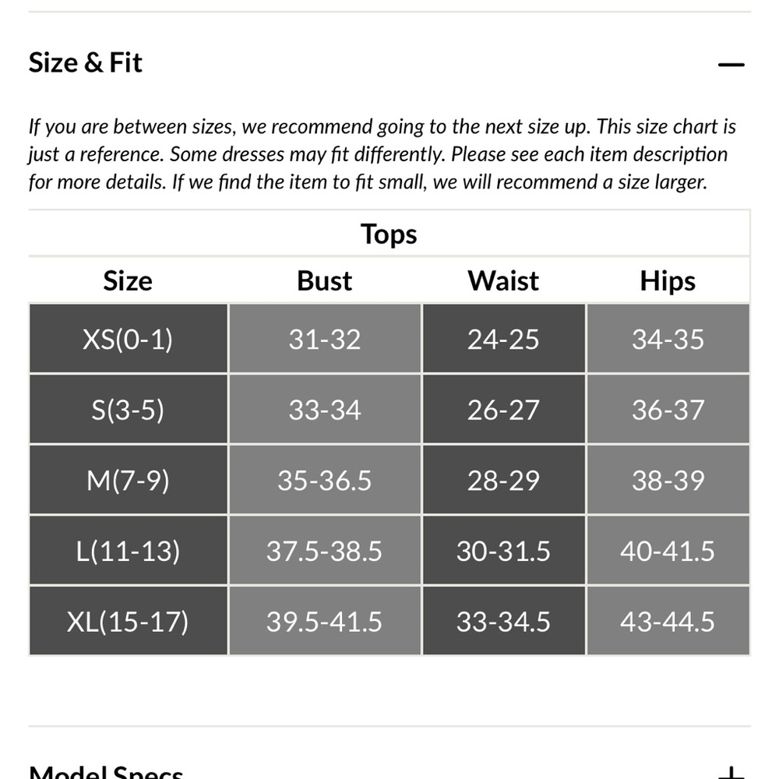Viewport: 779px width, 779px height.
Task: Click the Hips column header
Action: tap(668, 280)
